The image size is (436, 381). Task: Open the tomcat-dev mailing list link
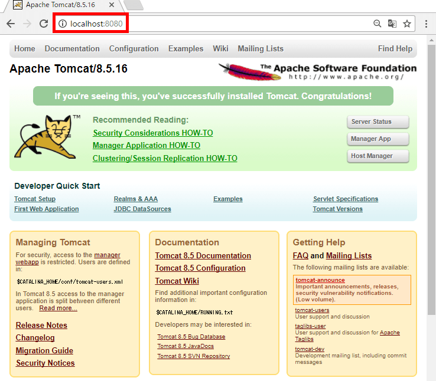click(310, 349)
